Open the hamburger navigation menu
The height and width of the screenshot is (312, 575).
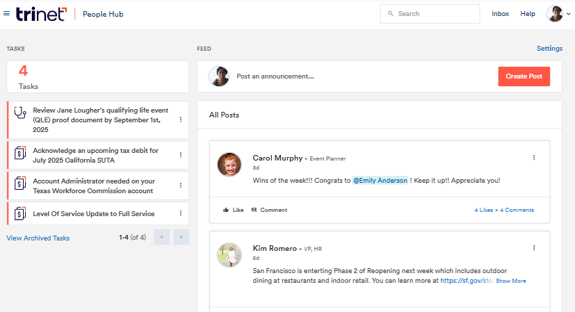(x=6, y=14)
